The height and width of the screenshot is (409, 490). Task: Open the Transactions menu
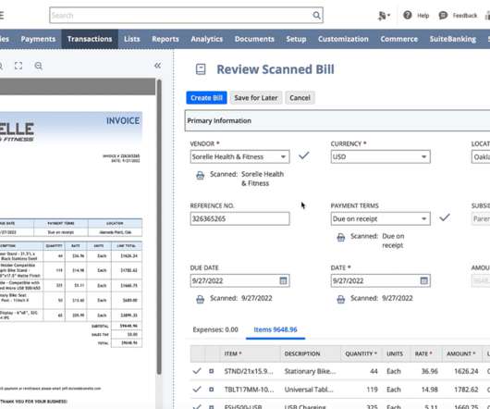pos(90,39)
